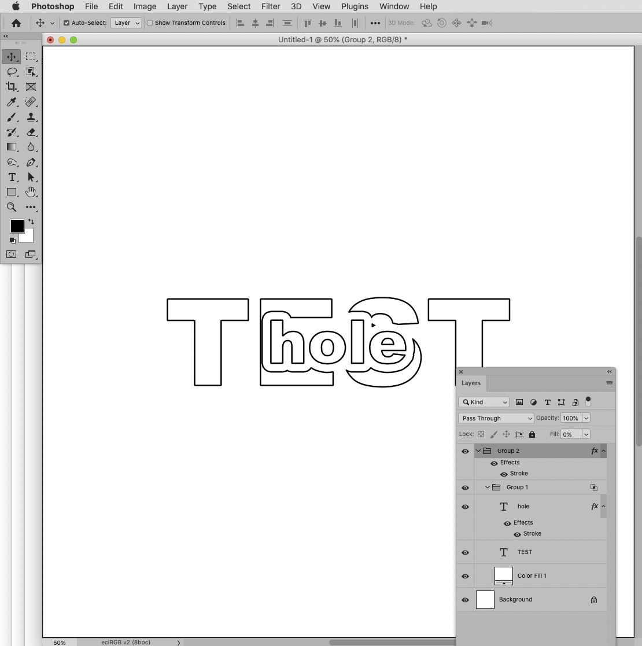Open the filter layers by Type icon

(x=547, y=401)
